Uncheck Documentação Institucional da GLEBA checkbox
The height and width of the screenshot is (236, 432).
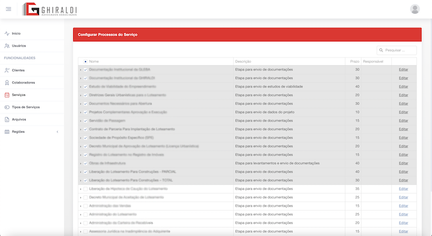[85, 70]
